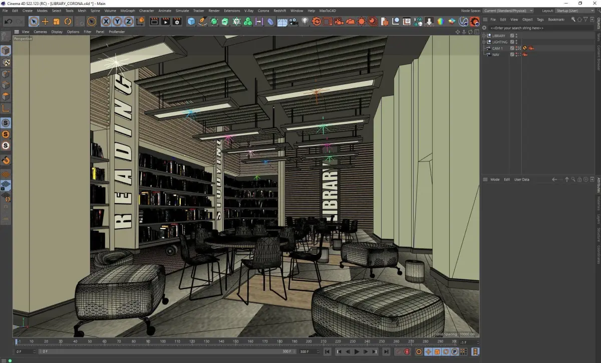
Task: Click the Undo arrow icon
Action: [x=8, y=22]
